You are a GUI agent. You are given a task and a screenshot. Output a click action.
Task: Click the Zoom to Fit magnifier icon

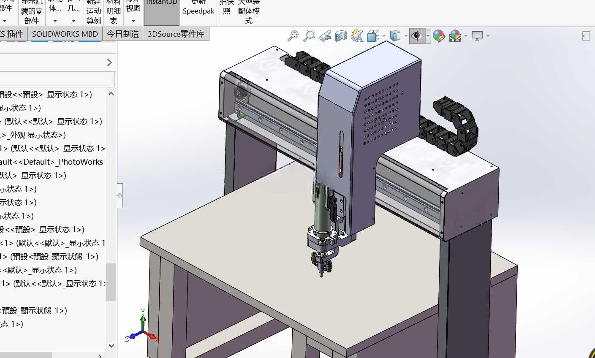[x=293, y=36]
